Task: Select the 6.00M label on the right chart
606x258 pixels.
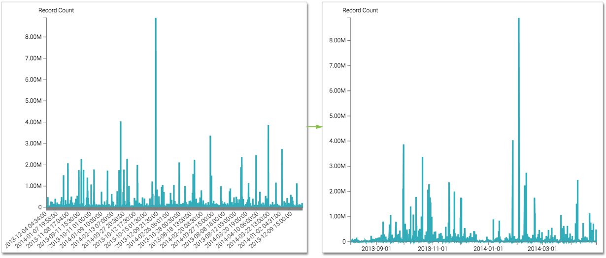Action: click(338, 91)
